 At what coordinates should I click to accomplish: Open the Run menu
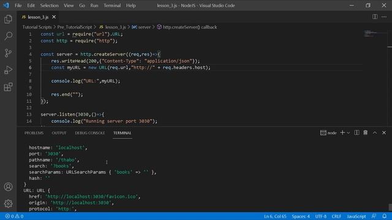[94, 5]
